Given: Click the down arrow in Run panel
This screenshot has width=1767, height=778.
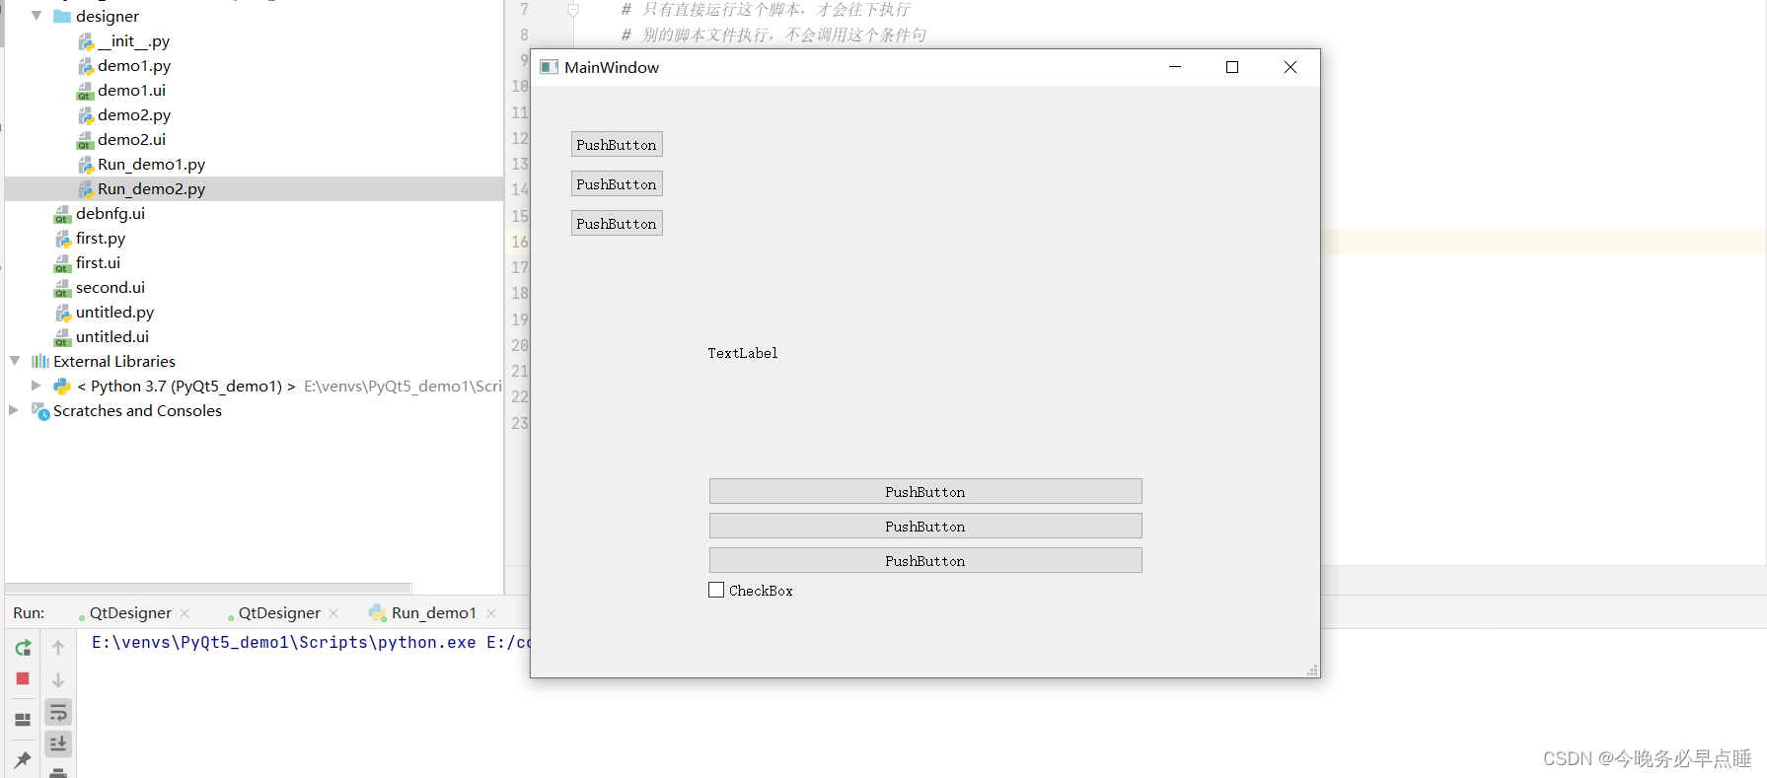Looking at the screenshot, I should (58, 679).
